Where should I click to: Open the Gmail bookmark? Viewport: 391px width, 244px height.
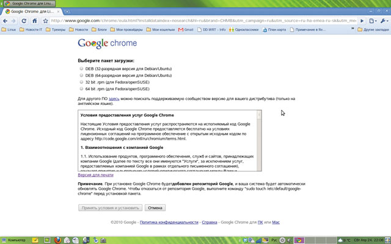click(x=186, y=30)
